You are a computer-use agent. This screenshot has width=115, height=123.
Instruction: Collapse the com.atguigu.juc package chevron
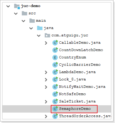39,35
